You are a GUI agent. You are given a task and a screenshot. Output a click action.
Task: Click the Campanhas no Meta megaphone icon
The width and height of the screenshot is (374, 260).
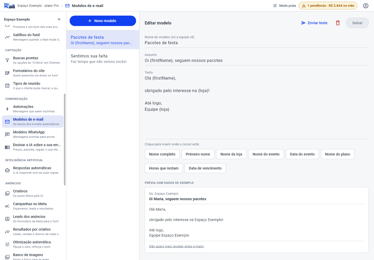[x=7, y=206]
